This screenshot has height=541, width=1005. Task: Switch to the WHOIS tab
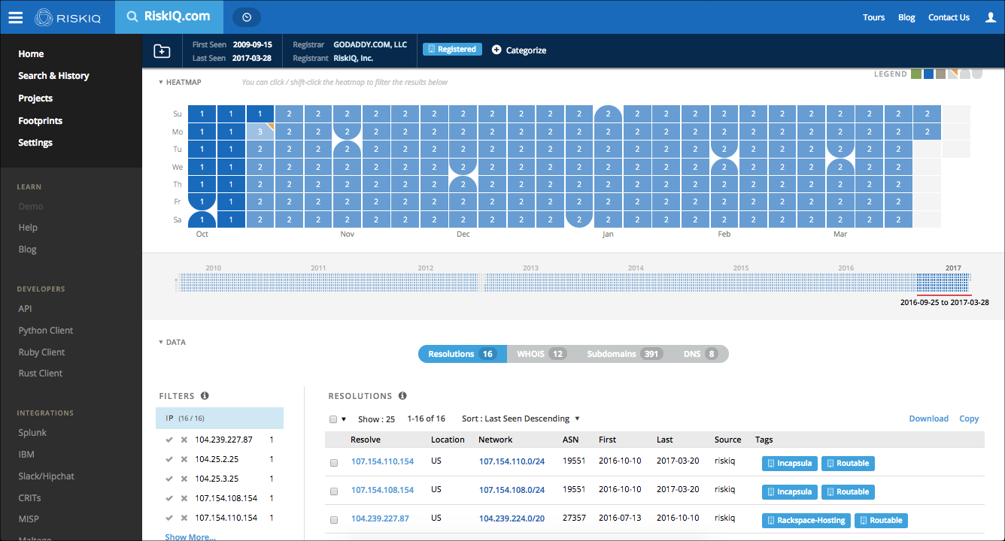[x=541, y=354]
